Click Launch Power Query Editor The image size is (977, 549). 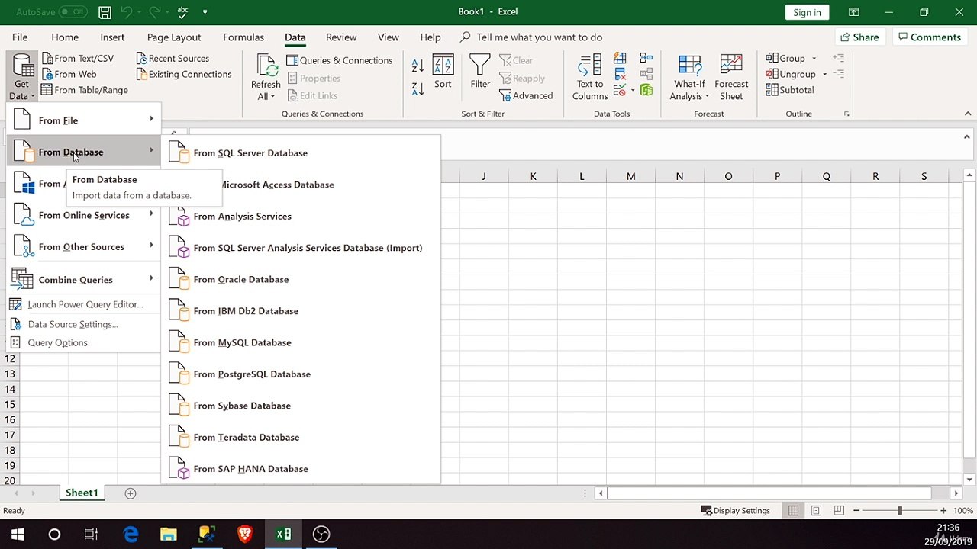[x=84, y=304]
